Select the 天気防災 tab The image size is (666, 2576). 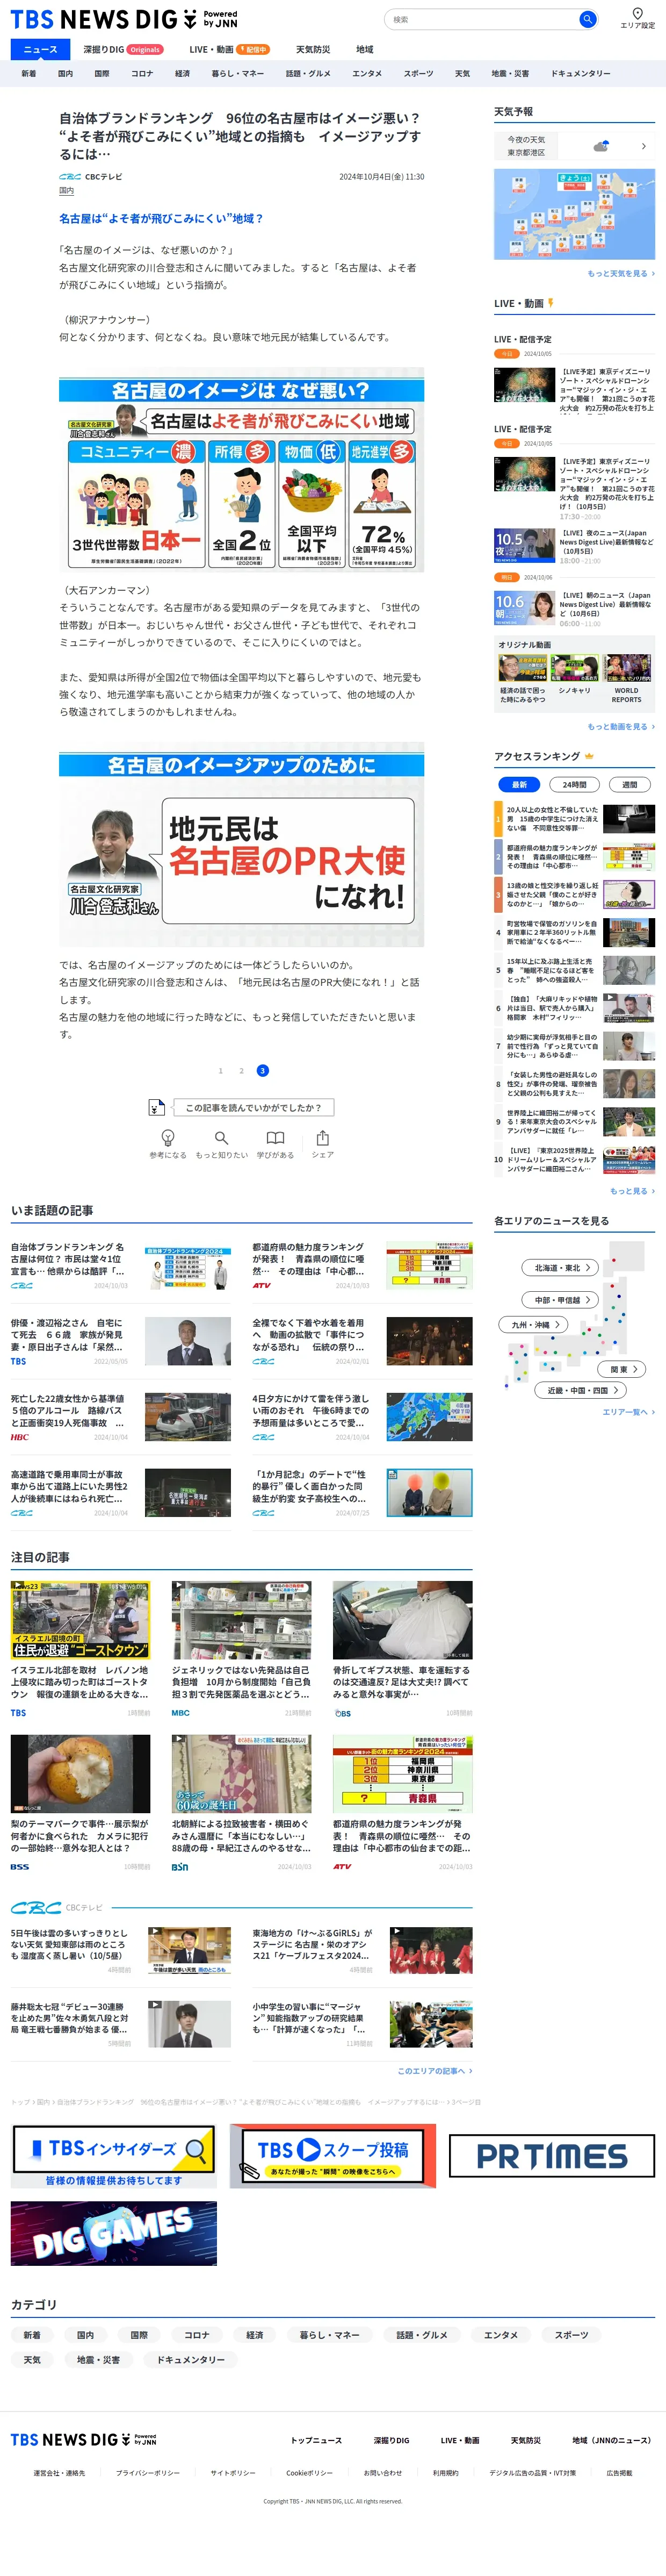click(313, 49)
